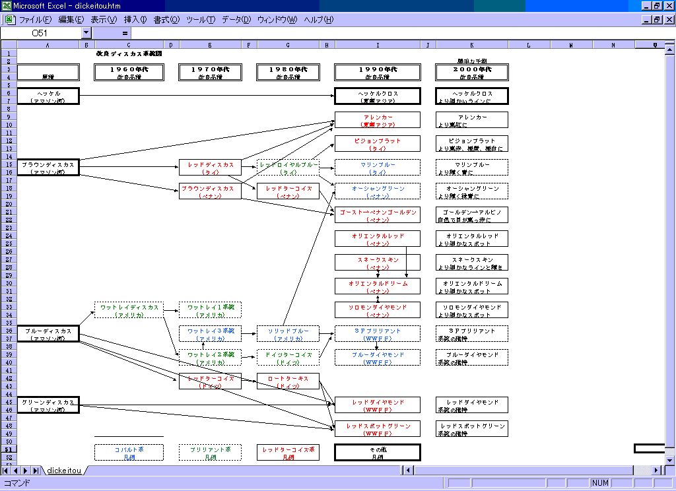Click the vertical scrollbar down arrow
676x491 pixels.
point(670,460)
